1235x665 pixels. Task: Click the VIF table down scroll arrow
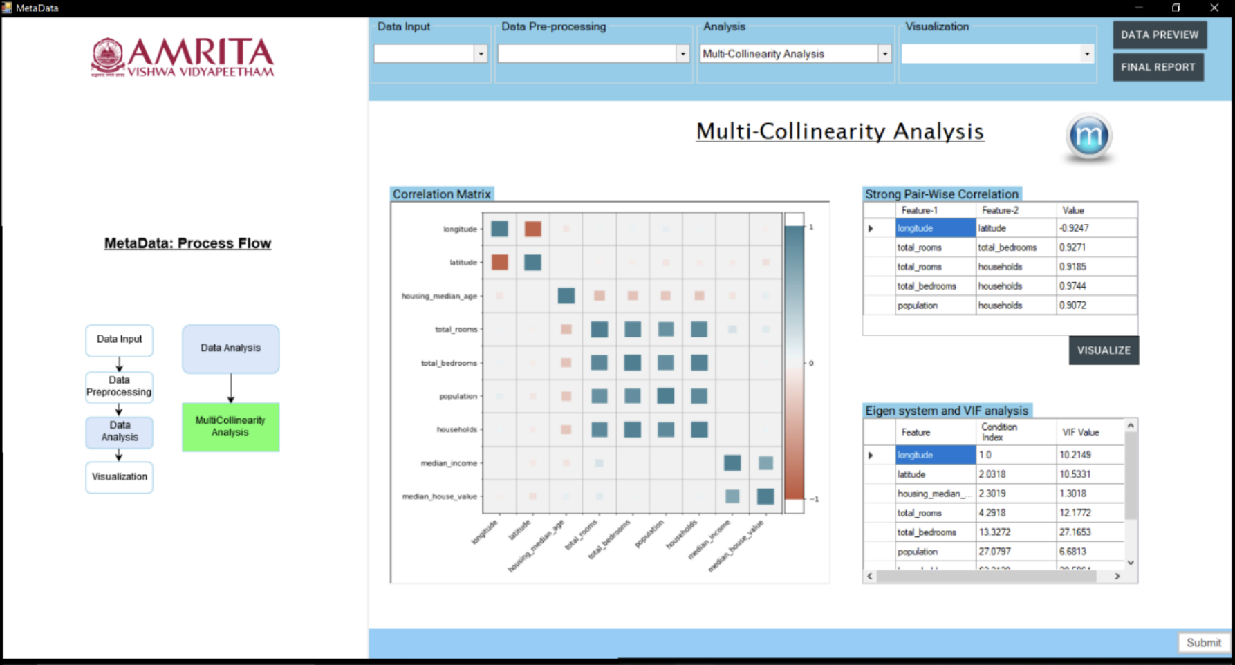coord(1131,563)
